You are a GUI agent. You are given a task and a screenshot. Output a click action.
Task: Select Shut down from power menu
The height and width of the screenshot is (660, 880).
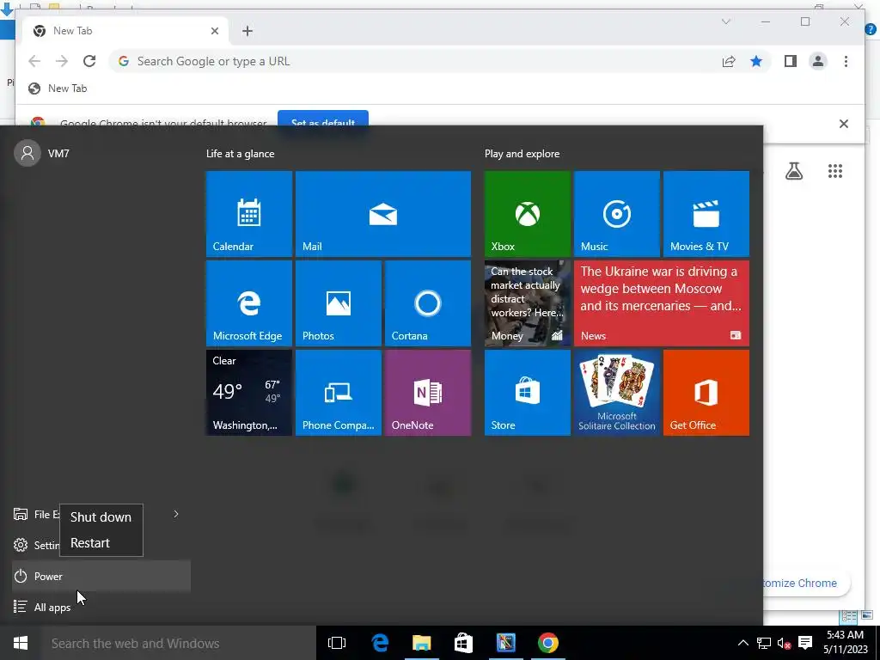[x=101, y=516]
